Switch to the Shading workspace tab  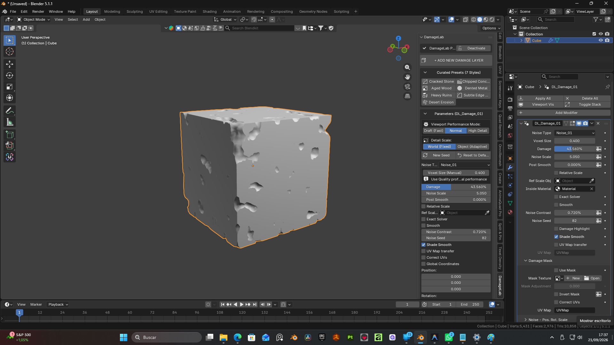coord(209,11)
